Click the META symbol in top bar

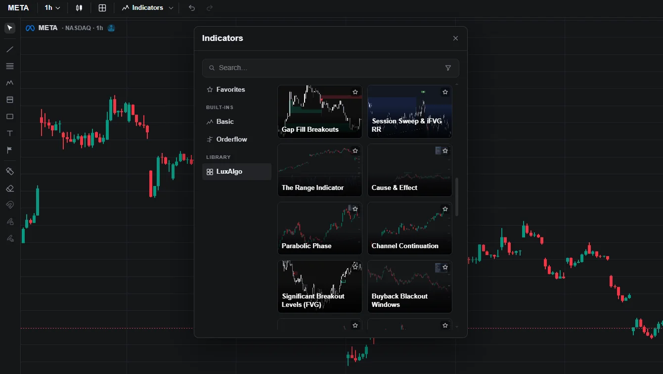(x=18, y=8)
